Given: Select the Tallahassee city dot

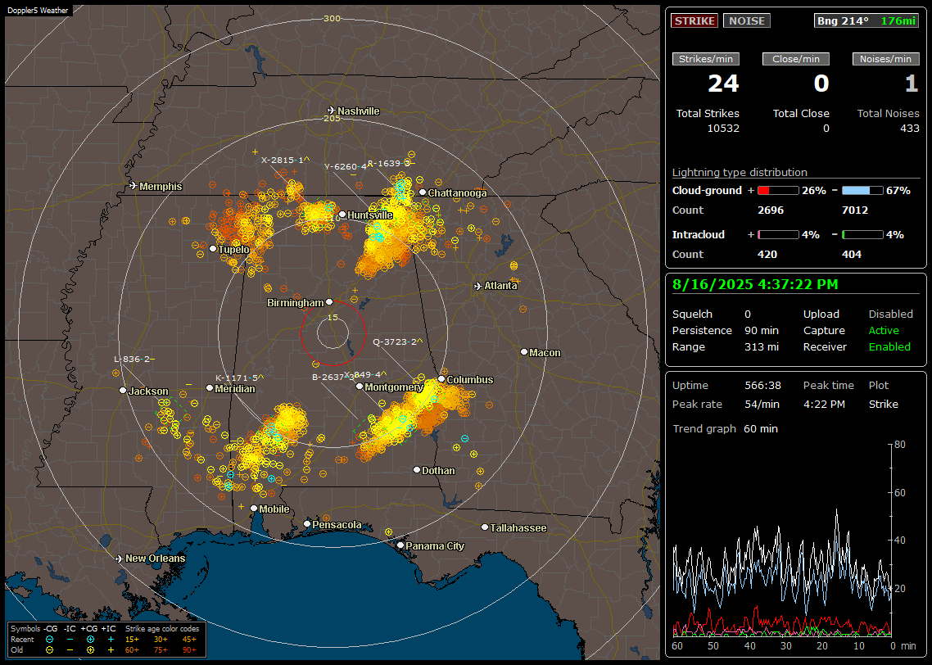Looking at the screenshot, I should click(x=485, y=527).
